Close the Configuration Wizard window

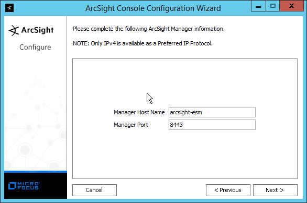point(291,6)
